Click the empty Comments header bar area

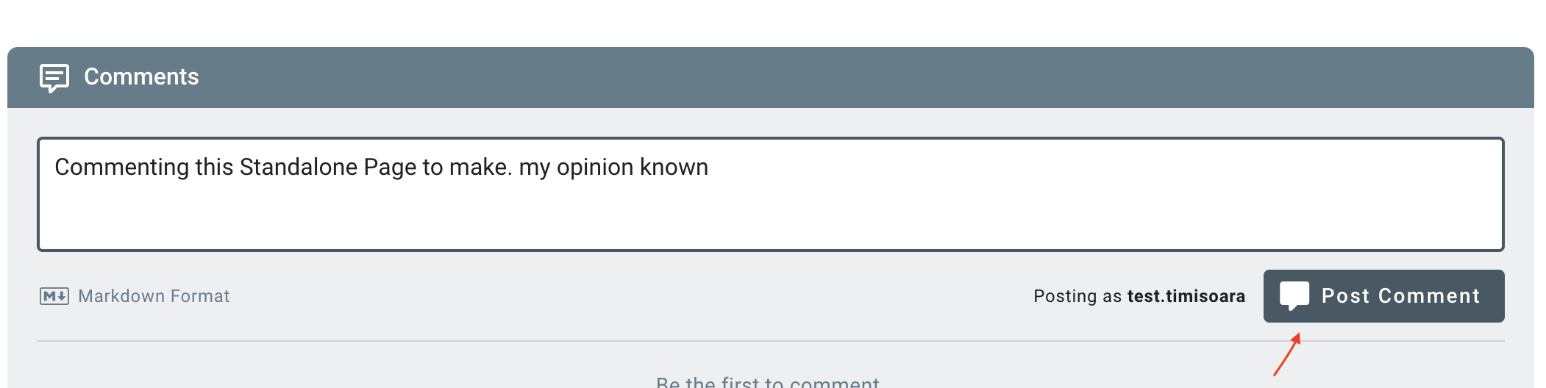point(809,77)
